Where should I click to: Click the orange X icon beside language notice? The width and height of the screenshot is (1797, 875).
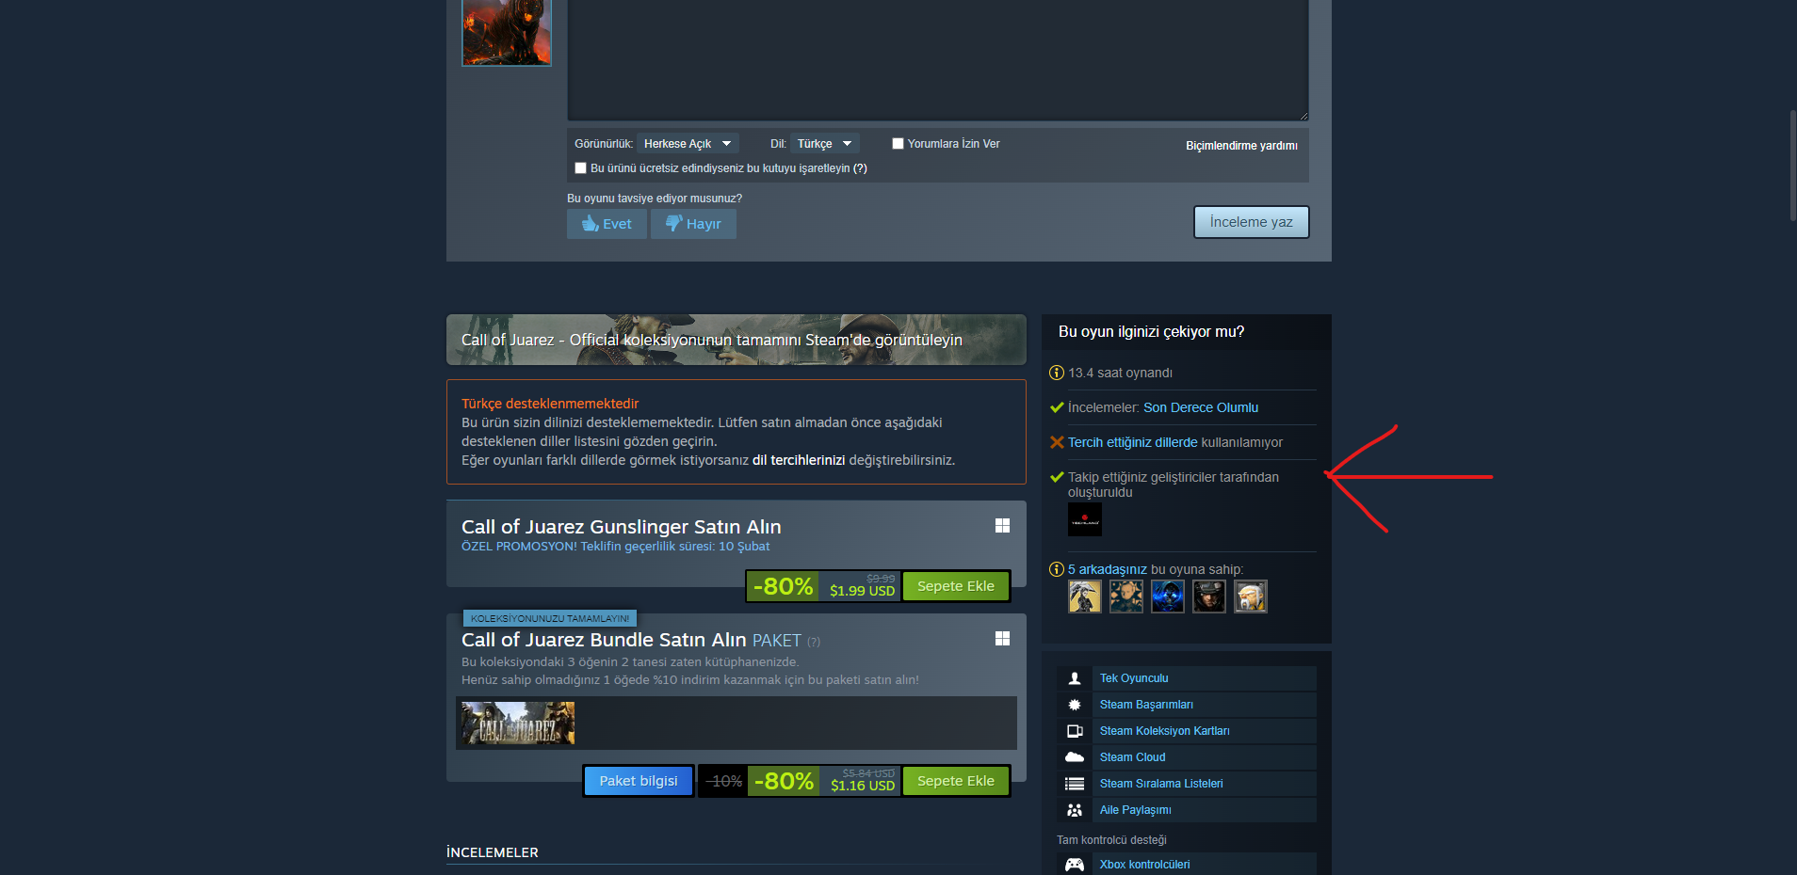click(1057, 442)
